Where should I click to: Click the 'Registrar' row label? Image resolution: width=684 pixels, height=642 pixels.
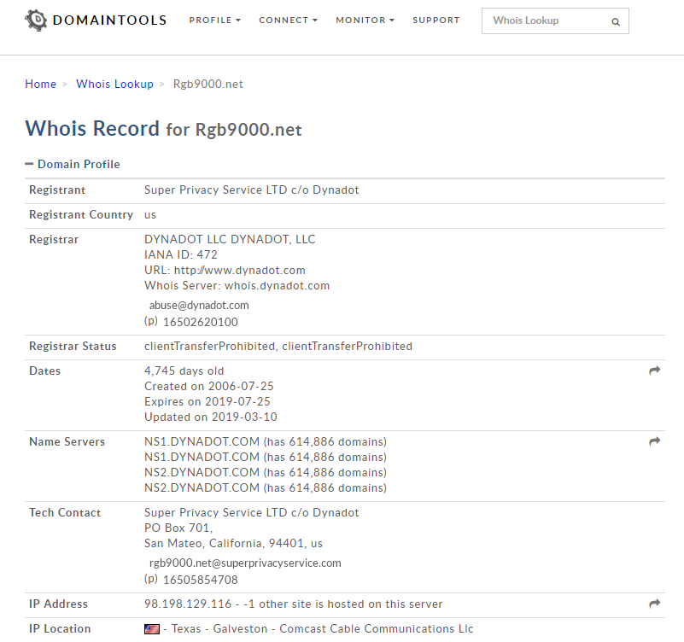pos(54,239)
